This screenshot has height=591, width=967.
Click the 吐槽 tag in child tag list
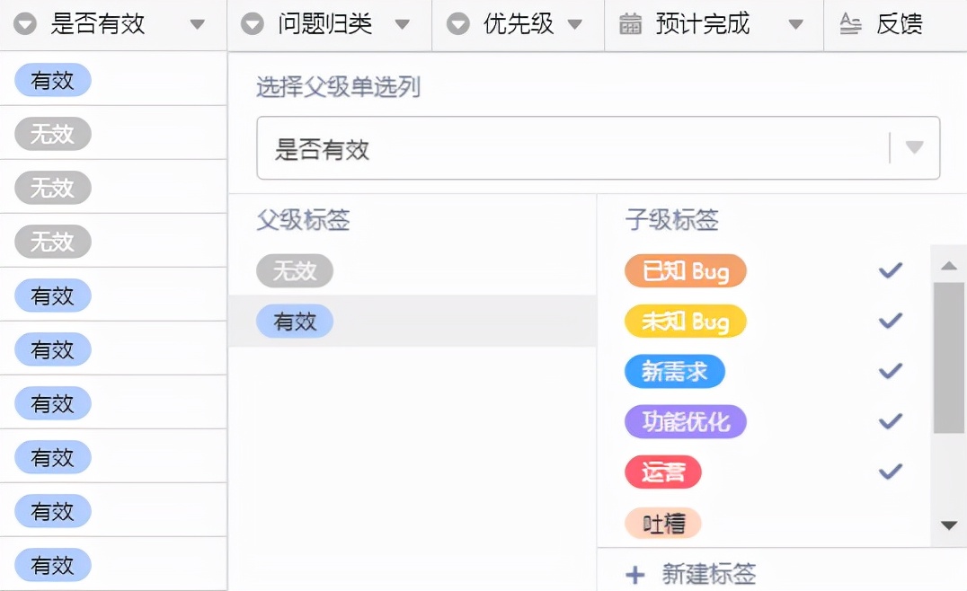click(x=662, y=522)
